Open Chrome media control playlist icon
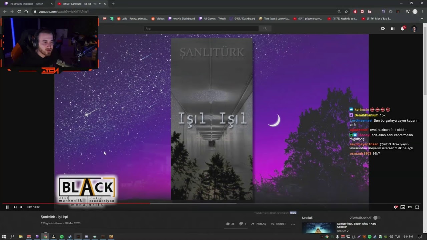Screen dimensions: 427x240 tap(408, 11)
